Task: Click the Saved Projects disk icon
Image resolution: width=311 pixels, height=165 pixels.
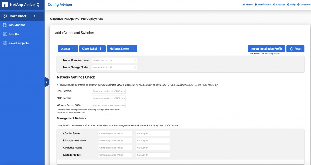Action: coord(5,43)
